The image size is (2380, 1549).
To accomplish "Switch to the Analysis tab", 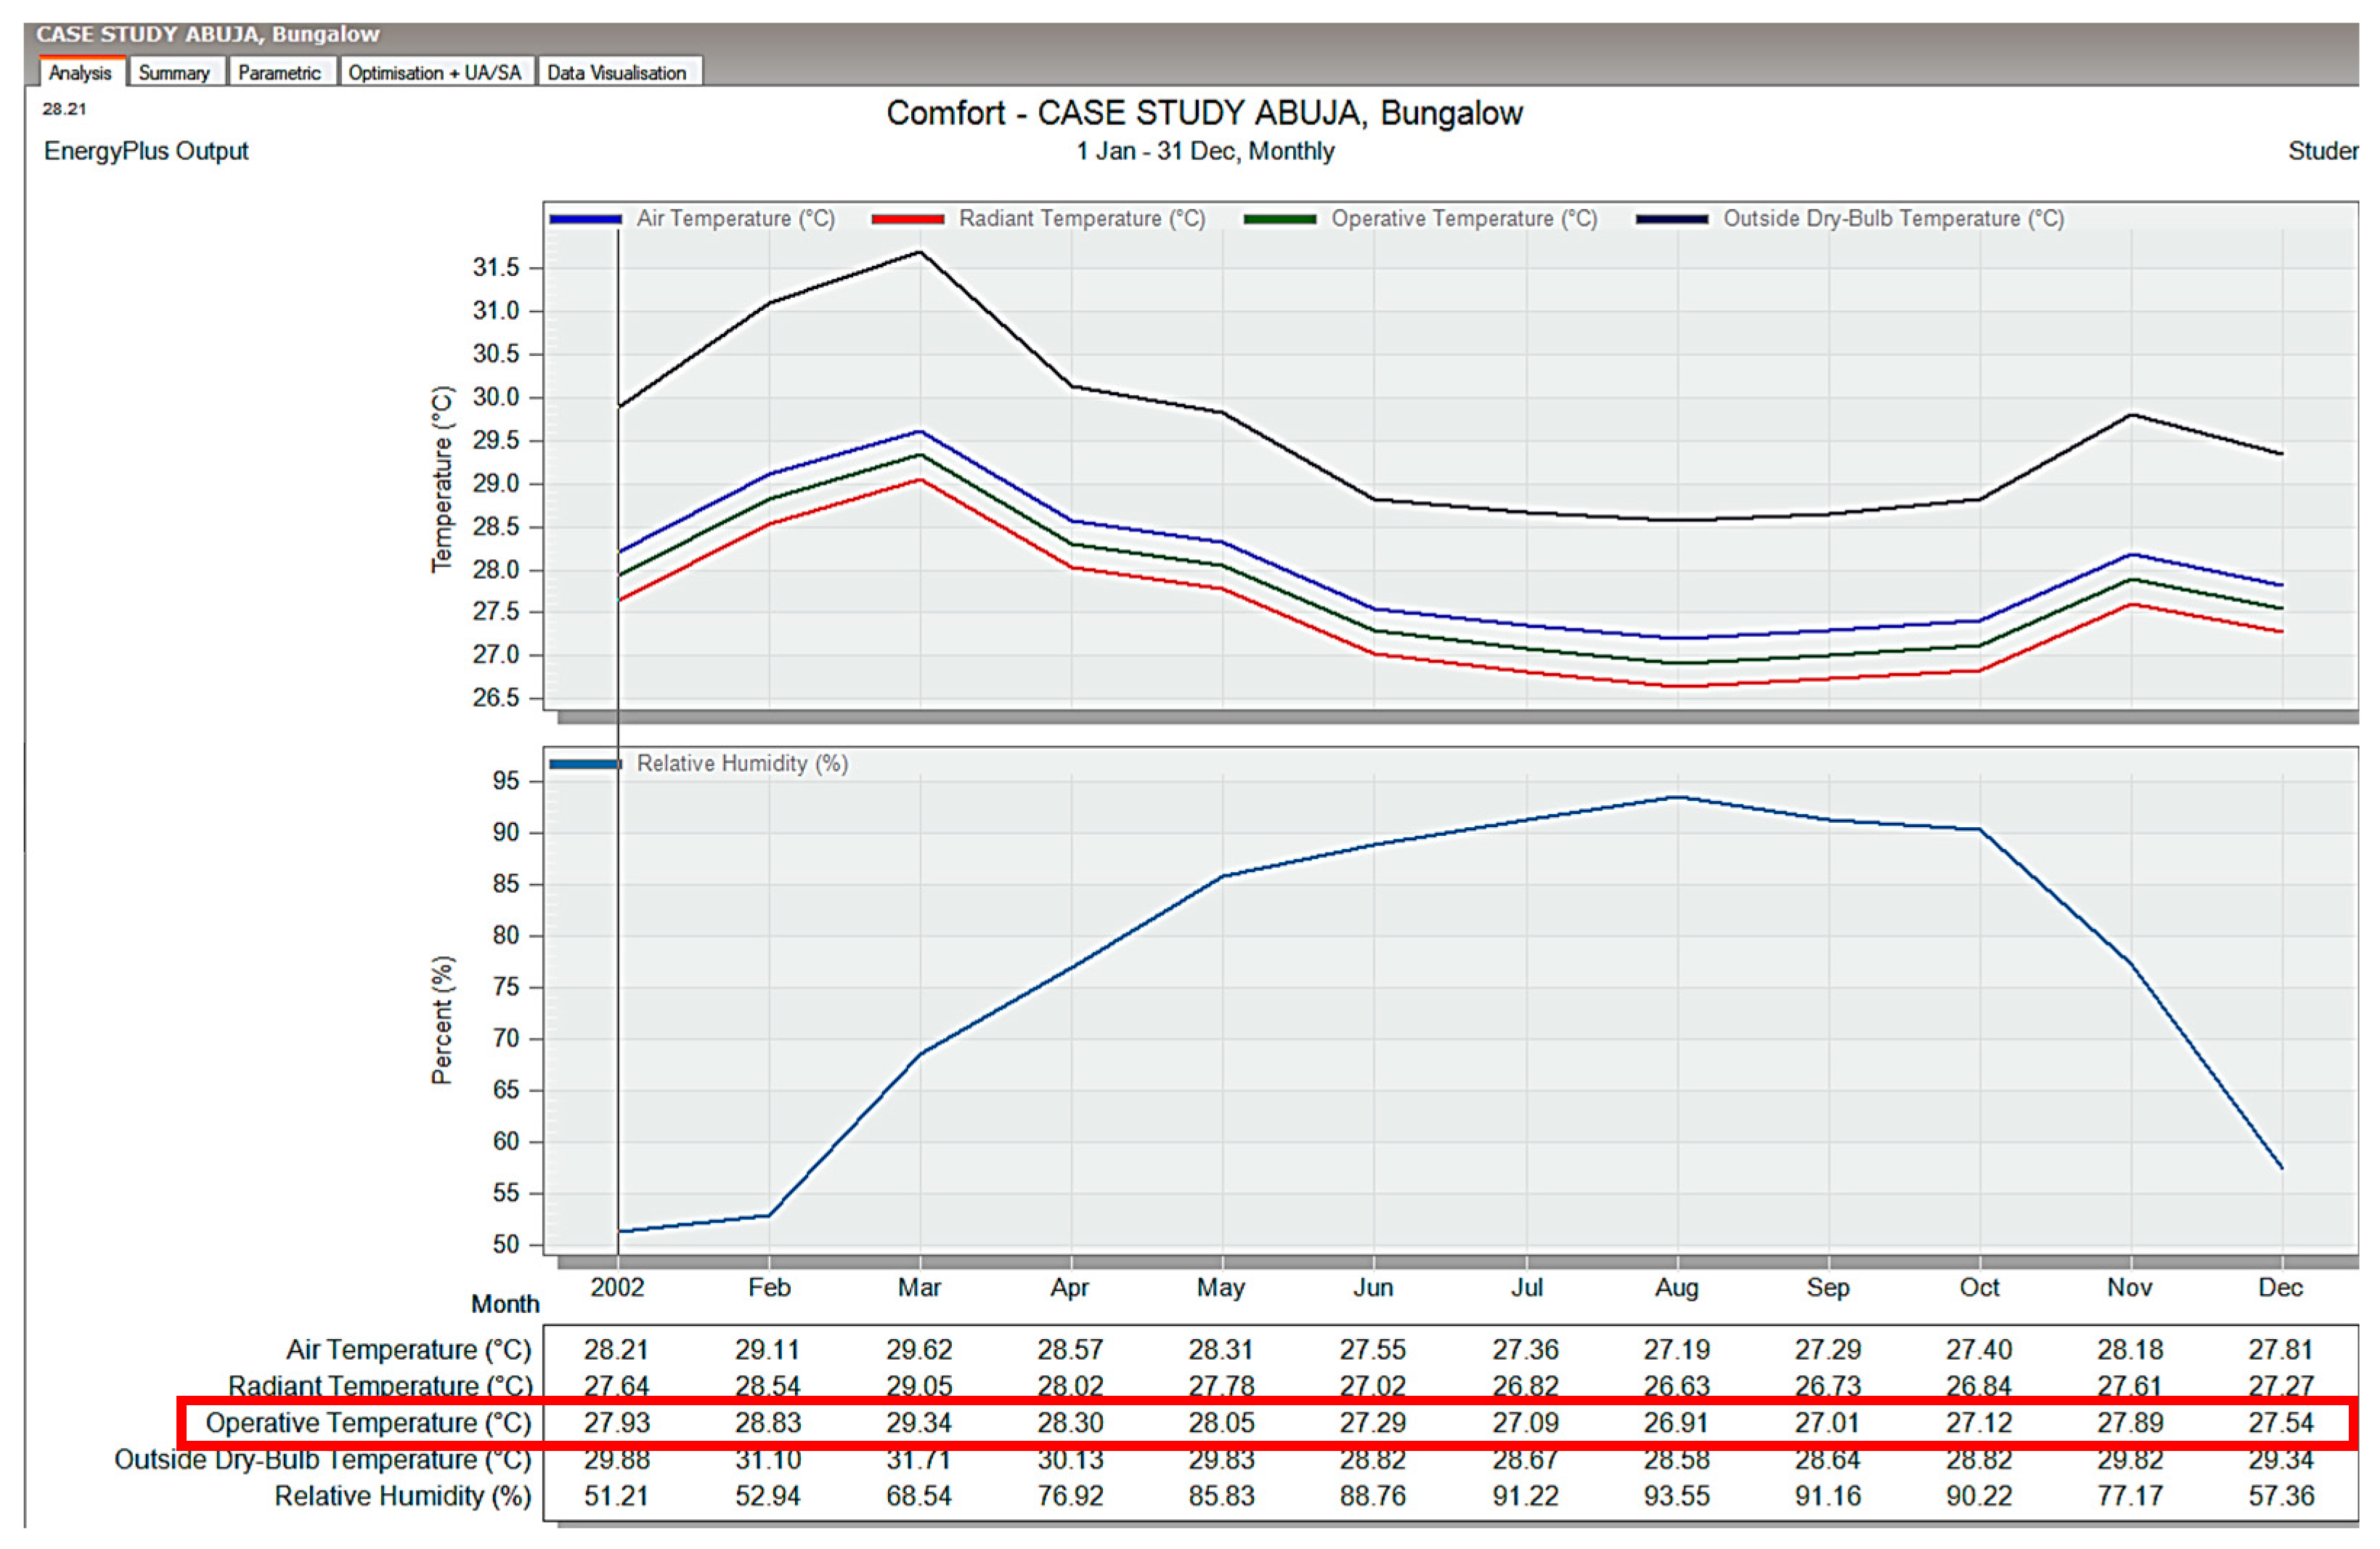I will pyautogui.click(x=80, y=73).
